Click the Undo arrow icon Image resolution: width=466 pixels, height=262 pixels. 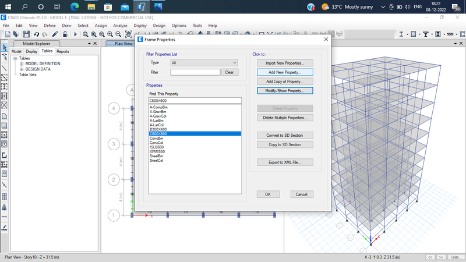point(36,34)
